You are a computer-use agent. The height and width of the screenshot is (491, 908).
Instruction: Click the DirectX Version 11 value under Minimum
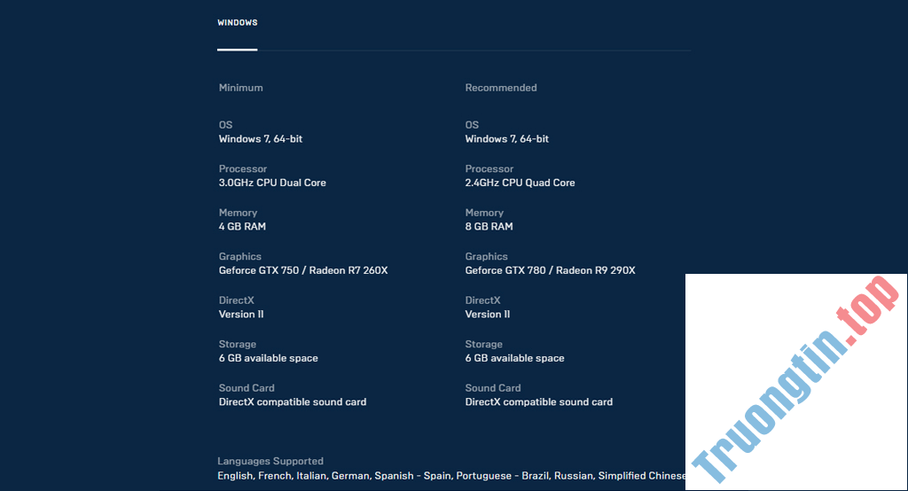tap(241, 315)
